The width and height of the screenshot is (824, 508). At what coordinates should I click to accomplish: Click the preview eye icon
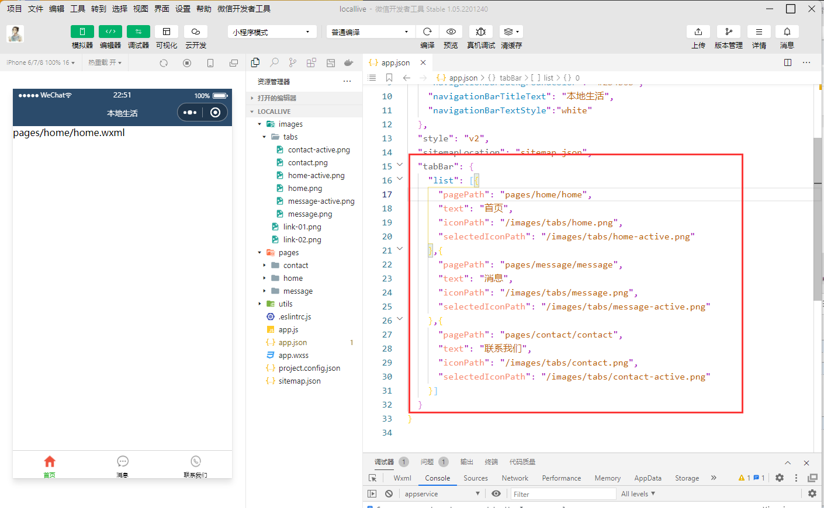(x=451, y=32)
